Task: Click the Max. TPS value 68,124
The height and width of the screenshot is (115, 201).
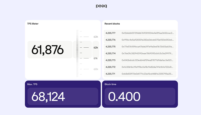Action: [x=48, y=97]
